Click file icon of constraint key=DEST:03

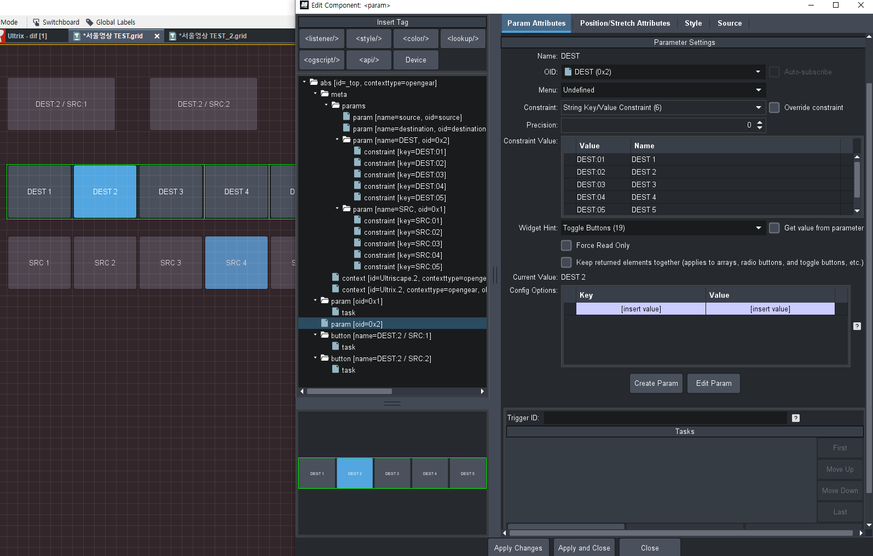coord(357,175)
